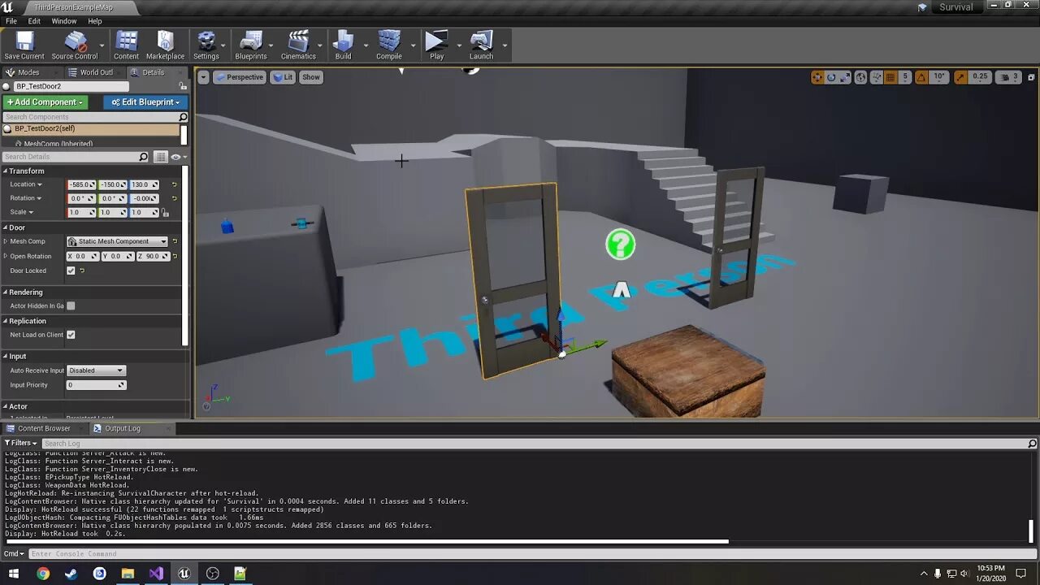1040x585 pixels.
Task: Open the viewport options arrow menu
Action: pos(203,77)
